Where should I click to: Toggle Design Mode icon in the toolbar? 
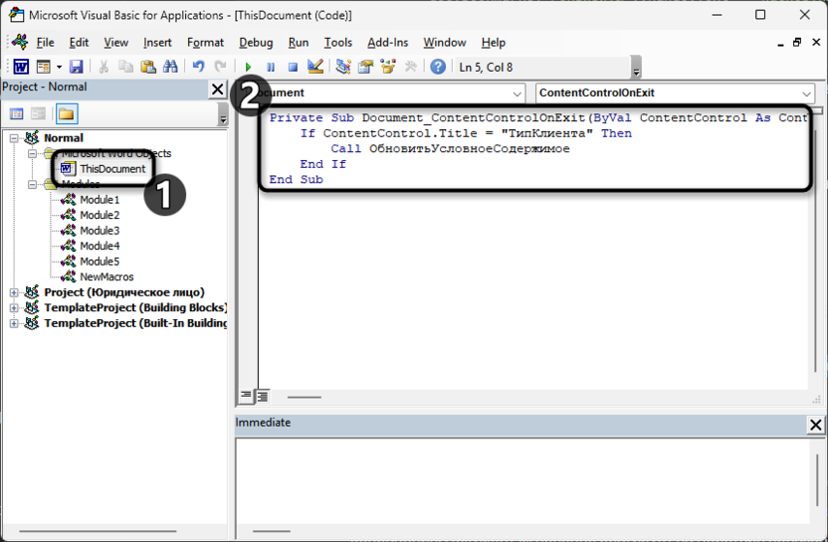315,67
